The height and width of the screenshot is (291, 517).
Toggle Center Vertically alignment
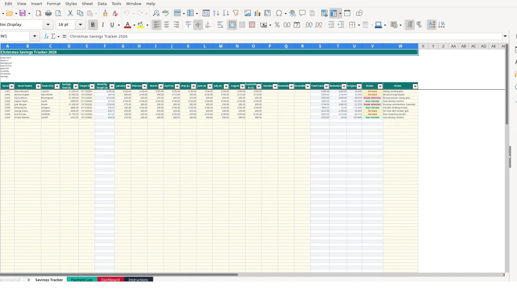(x=198, y=25)
